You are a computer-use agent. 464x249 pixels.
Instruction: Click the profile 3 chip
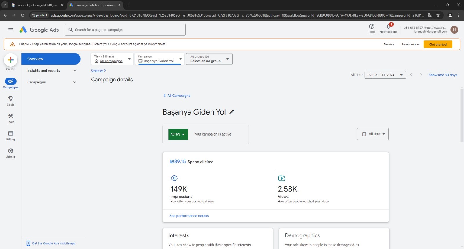pyautogui.click(x=39, y=15)
